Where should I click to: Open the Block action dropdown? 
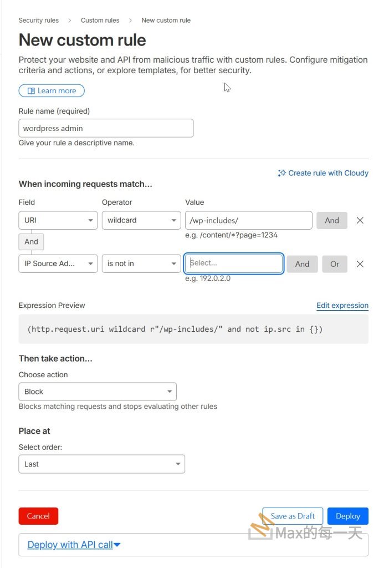click(98, 392)
